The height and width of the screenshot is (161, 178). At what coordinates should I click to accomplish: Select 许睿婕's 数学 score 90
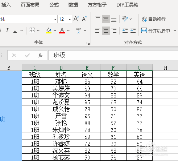click(113, 143)
